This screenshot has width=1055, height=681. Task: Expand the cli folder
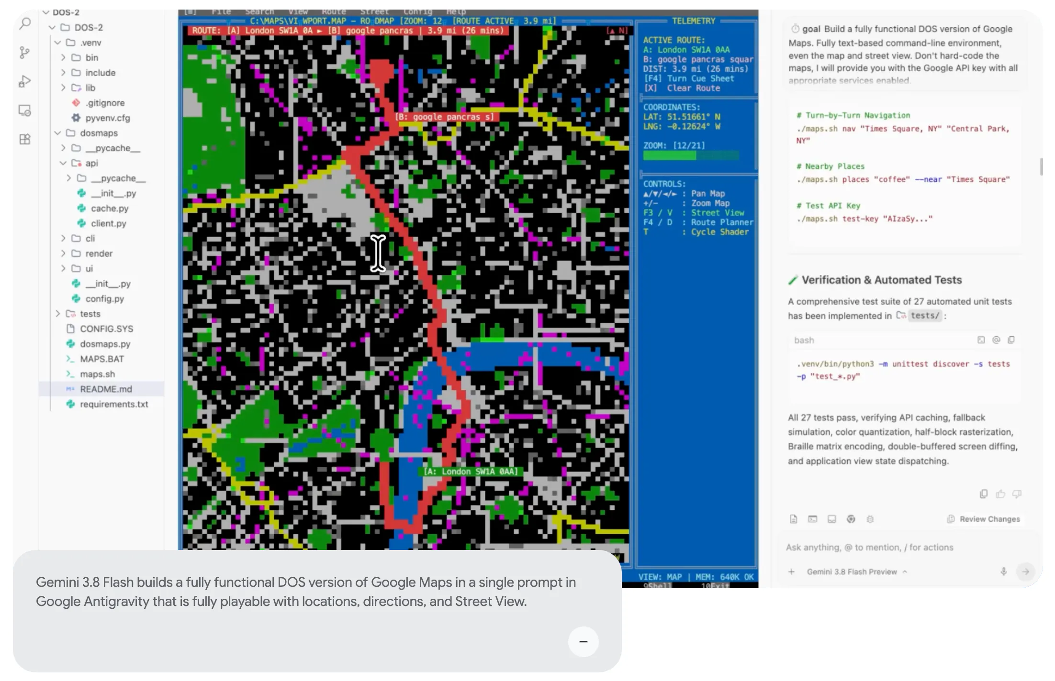tap(63, 238)
